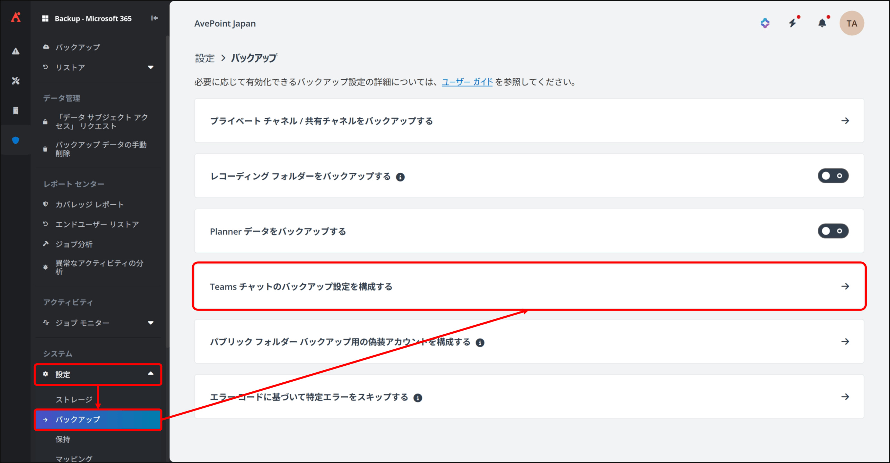This screenshot has width=890, height=463.
Task: Click the lightning bolt icon in header
Action: pyautogui.click(x=793, y=23)
